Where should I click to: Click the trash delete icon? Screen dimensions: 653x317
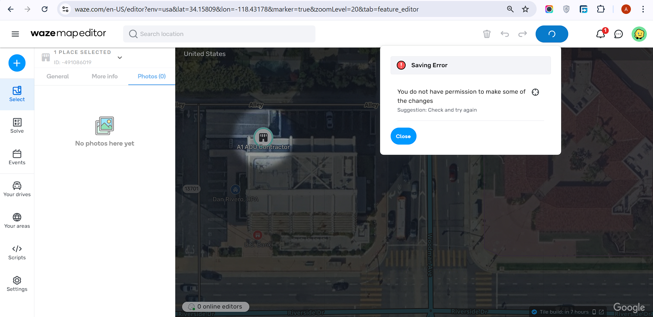[487, 34]
